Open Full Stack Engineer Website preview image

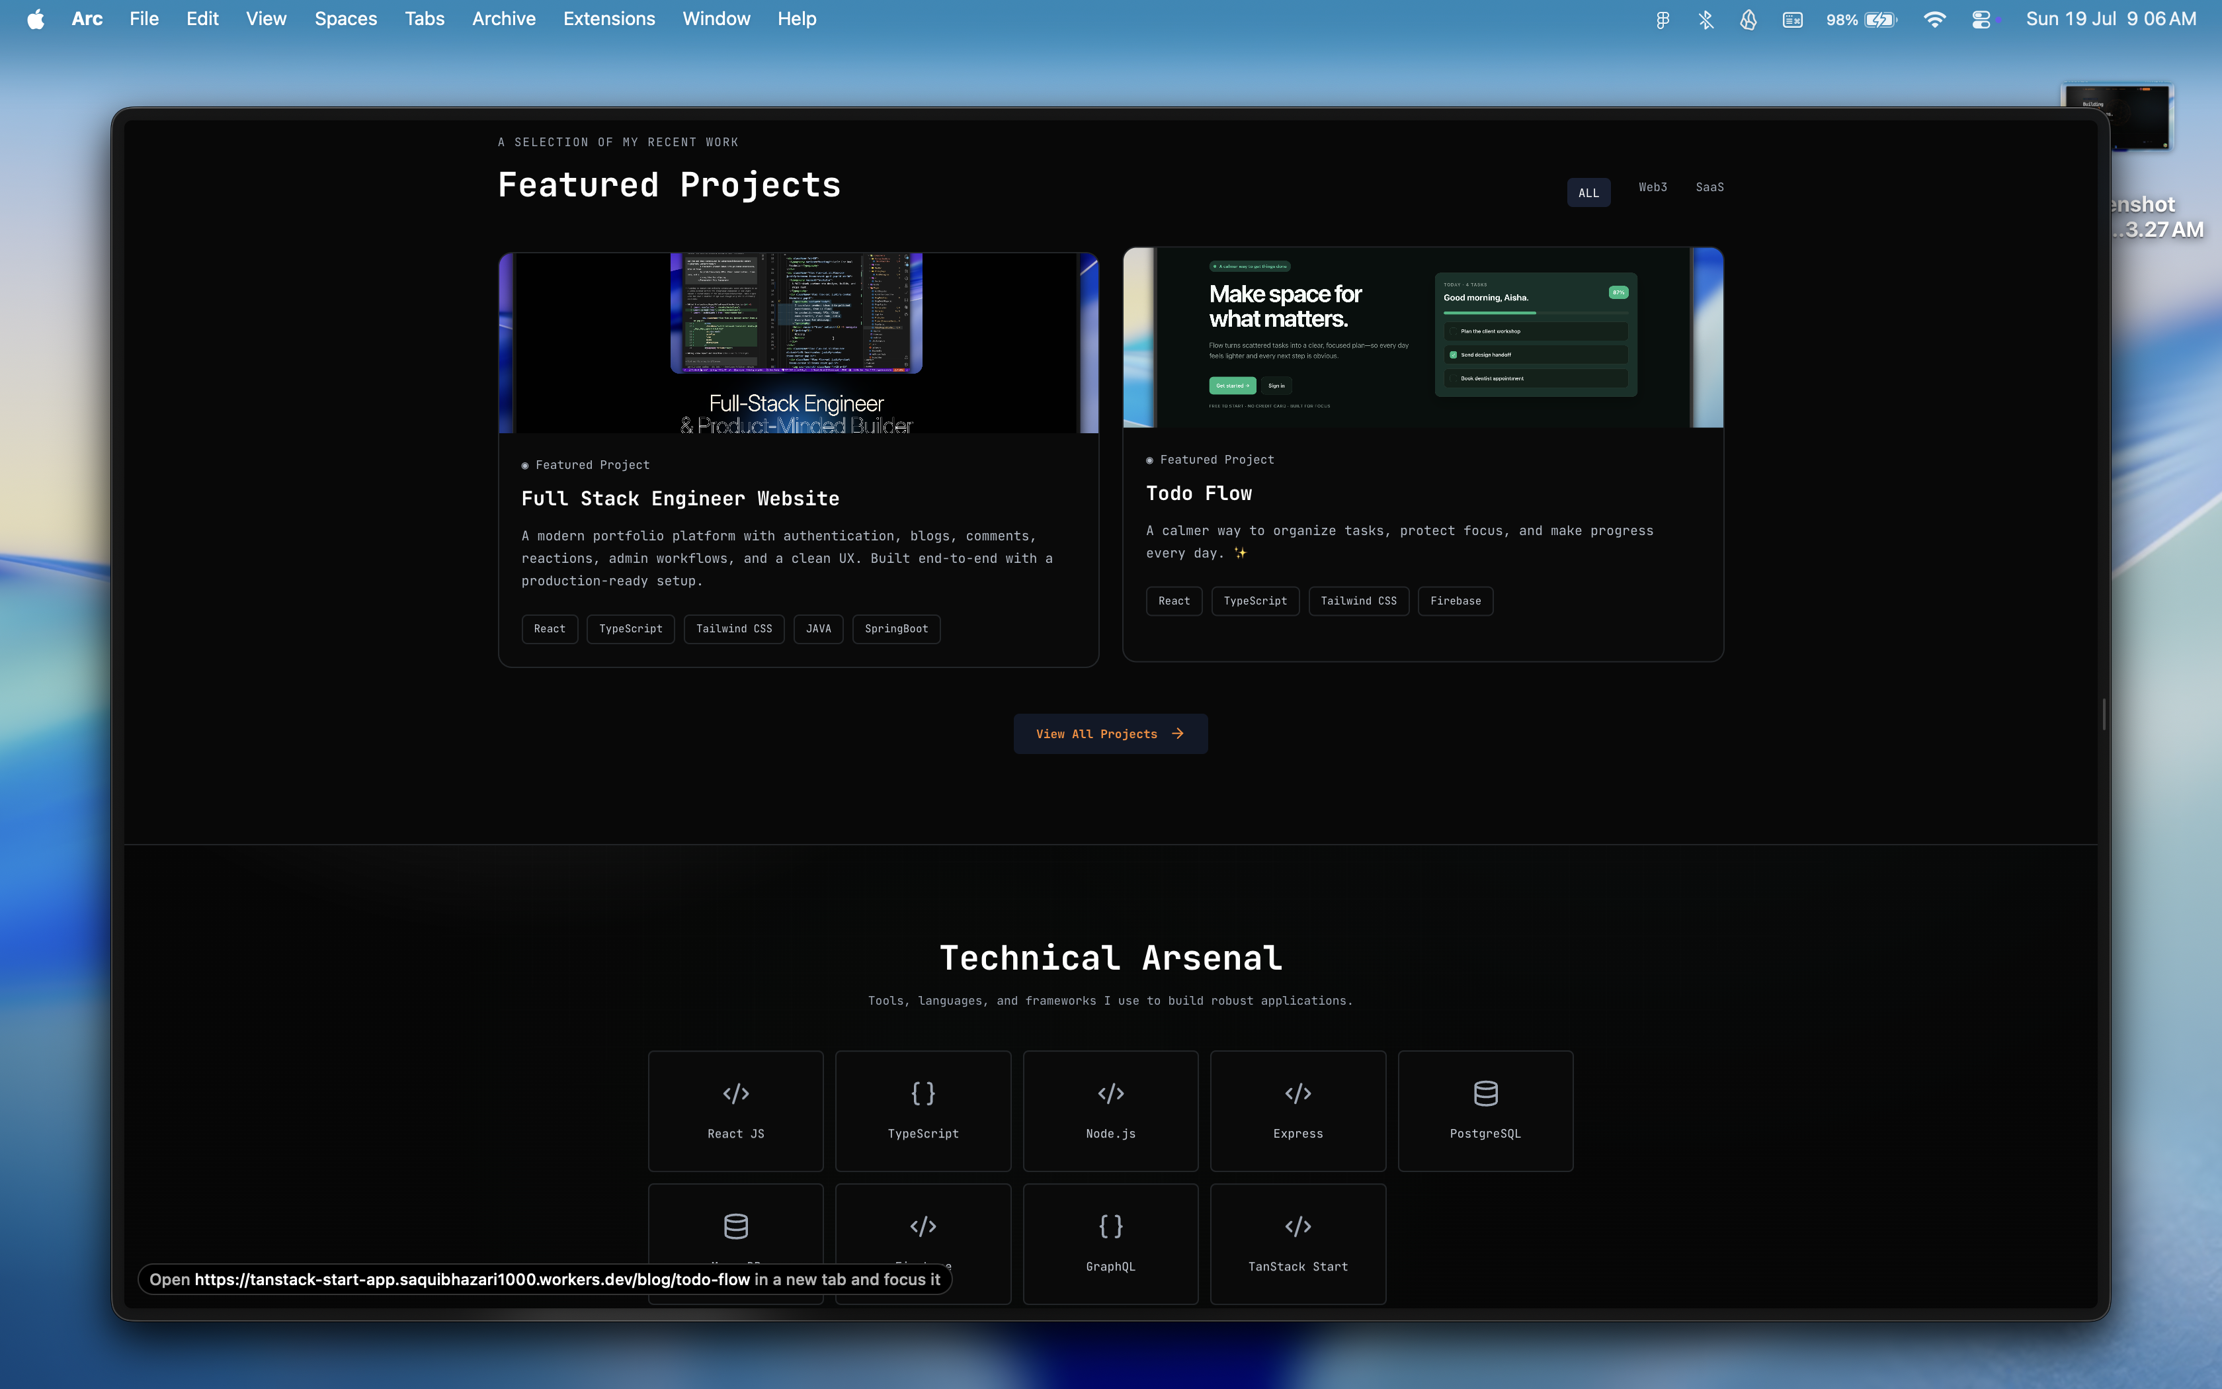pyautogui.click(x=798, y=343)
